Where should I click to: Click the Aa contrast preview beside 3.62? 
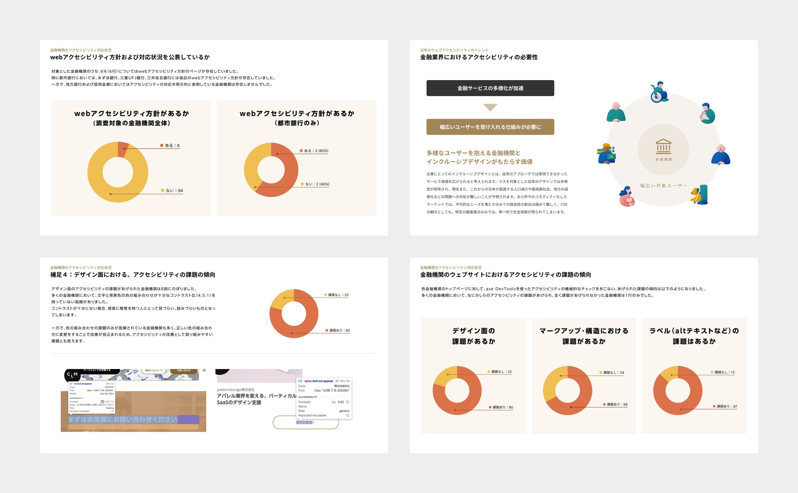[334, 402]
